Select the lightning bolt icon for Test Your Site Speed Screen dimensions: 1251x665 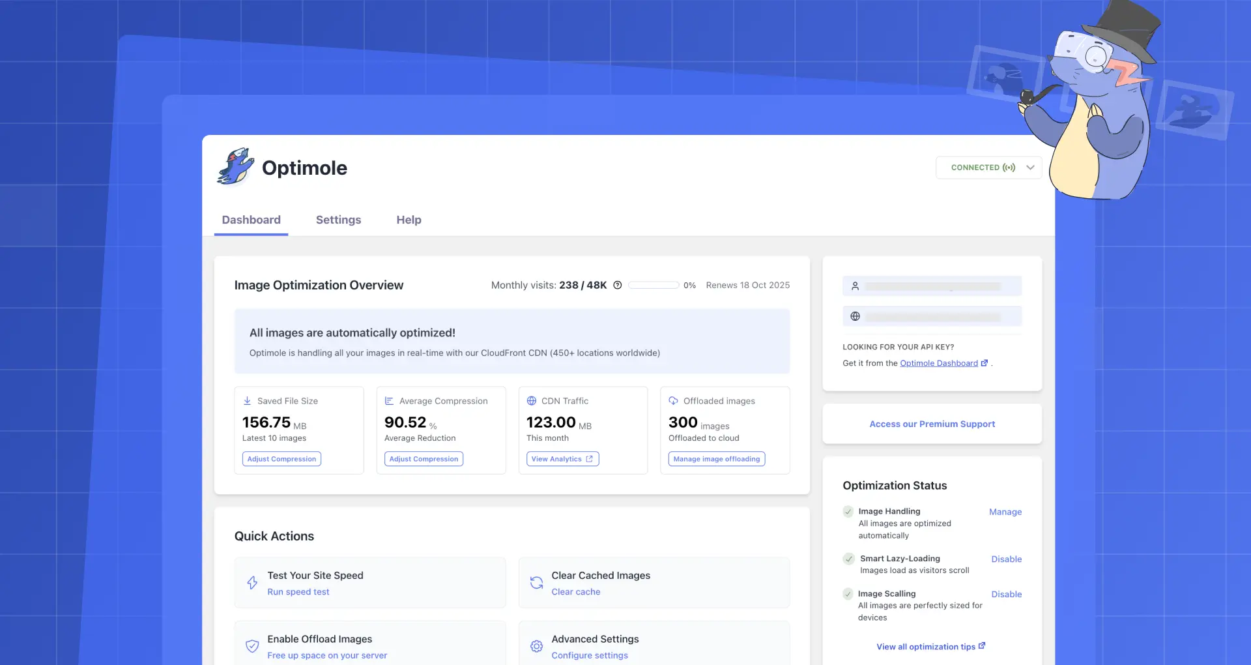(x=252, y=582)
